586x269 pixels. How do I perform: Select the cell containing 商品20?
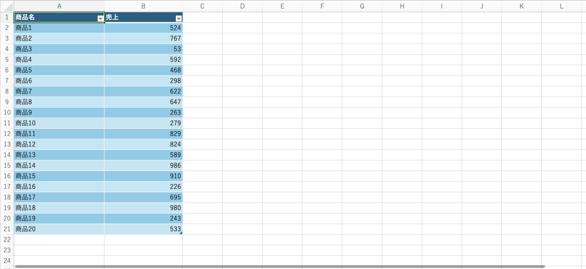(x=58, y=229)
